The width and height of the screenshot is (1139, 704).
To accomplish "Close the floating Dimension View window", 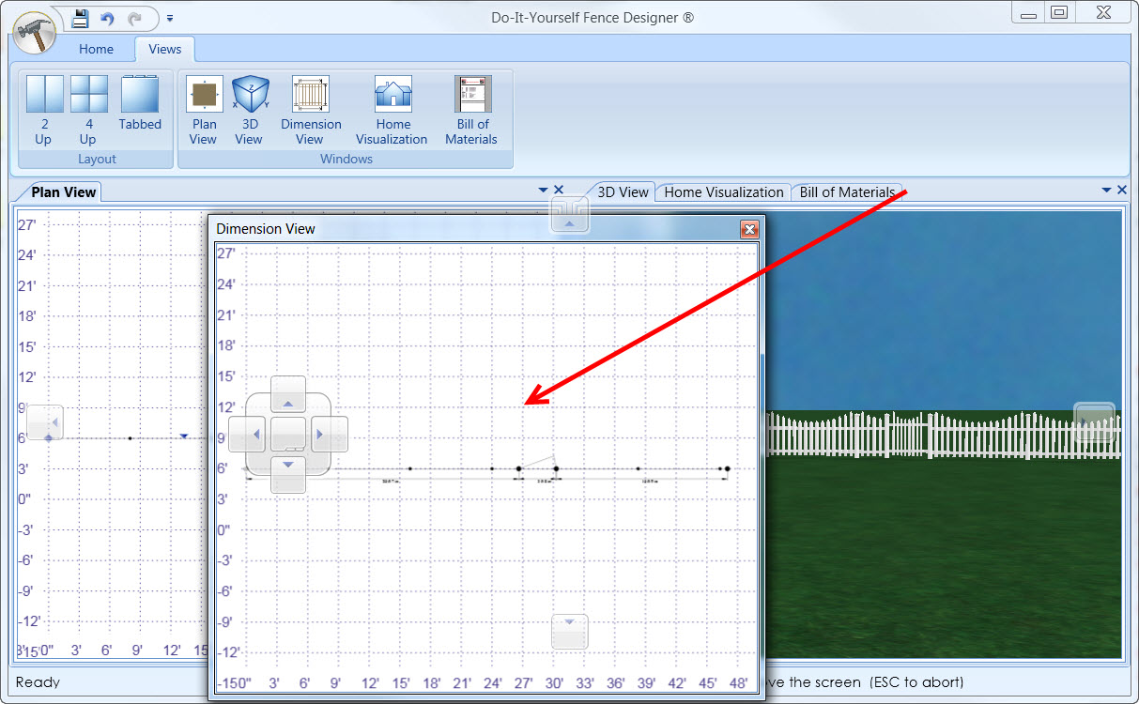I will click(748, 229).
